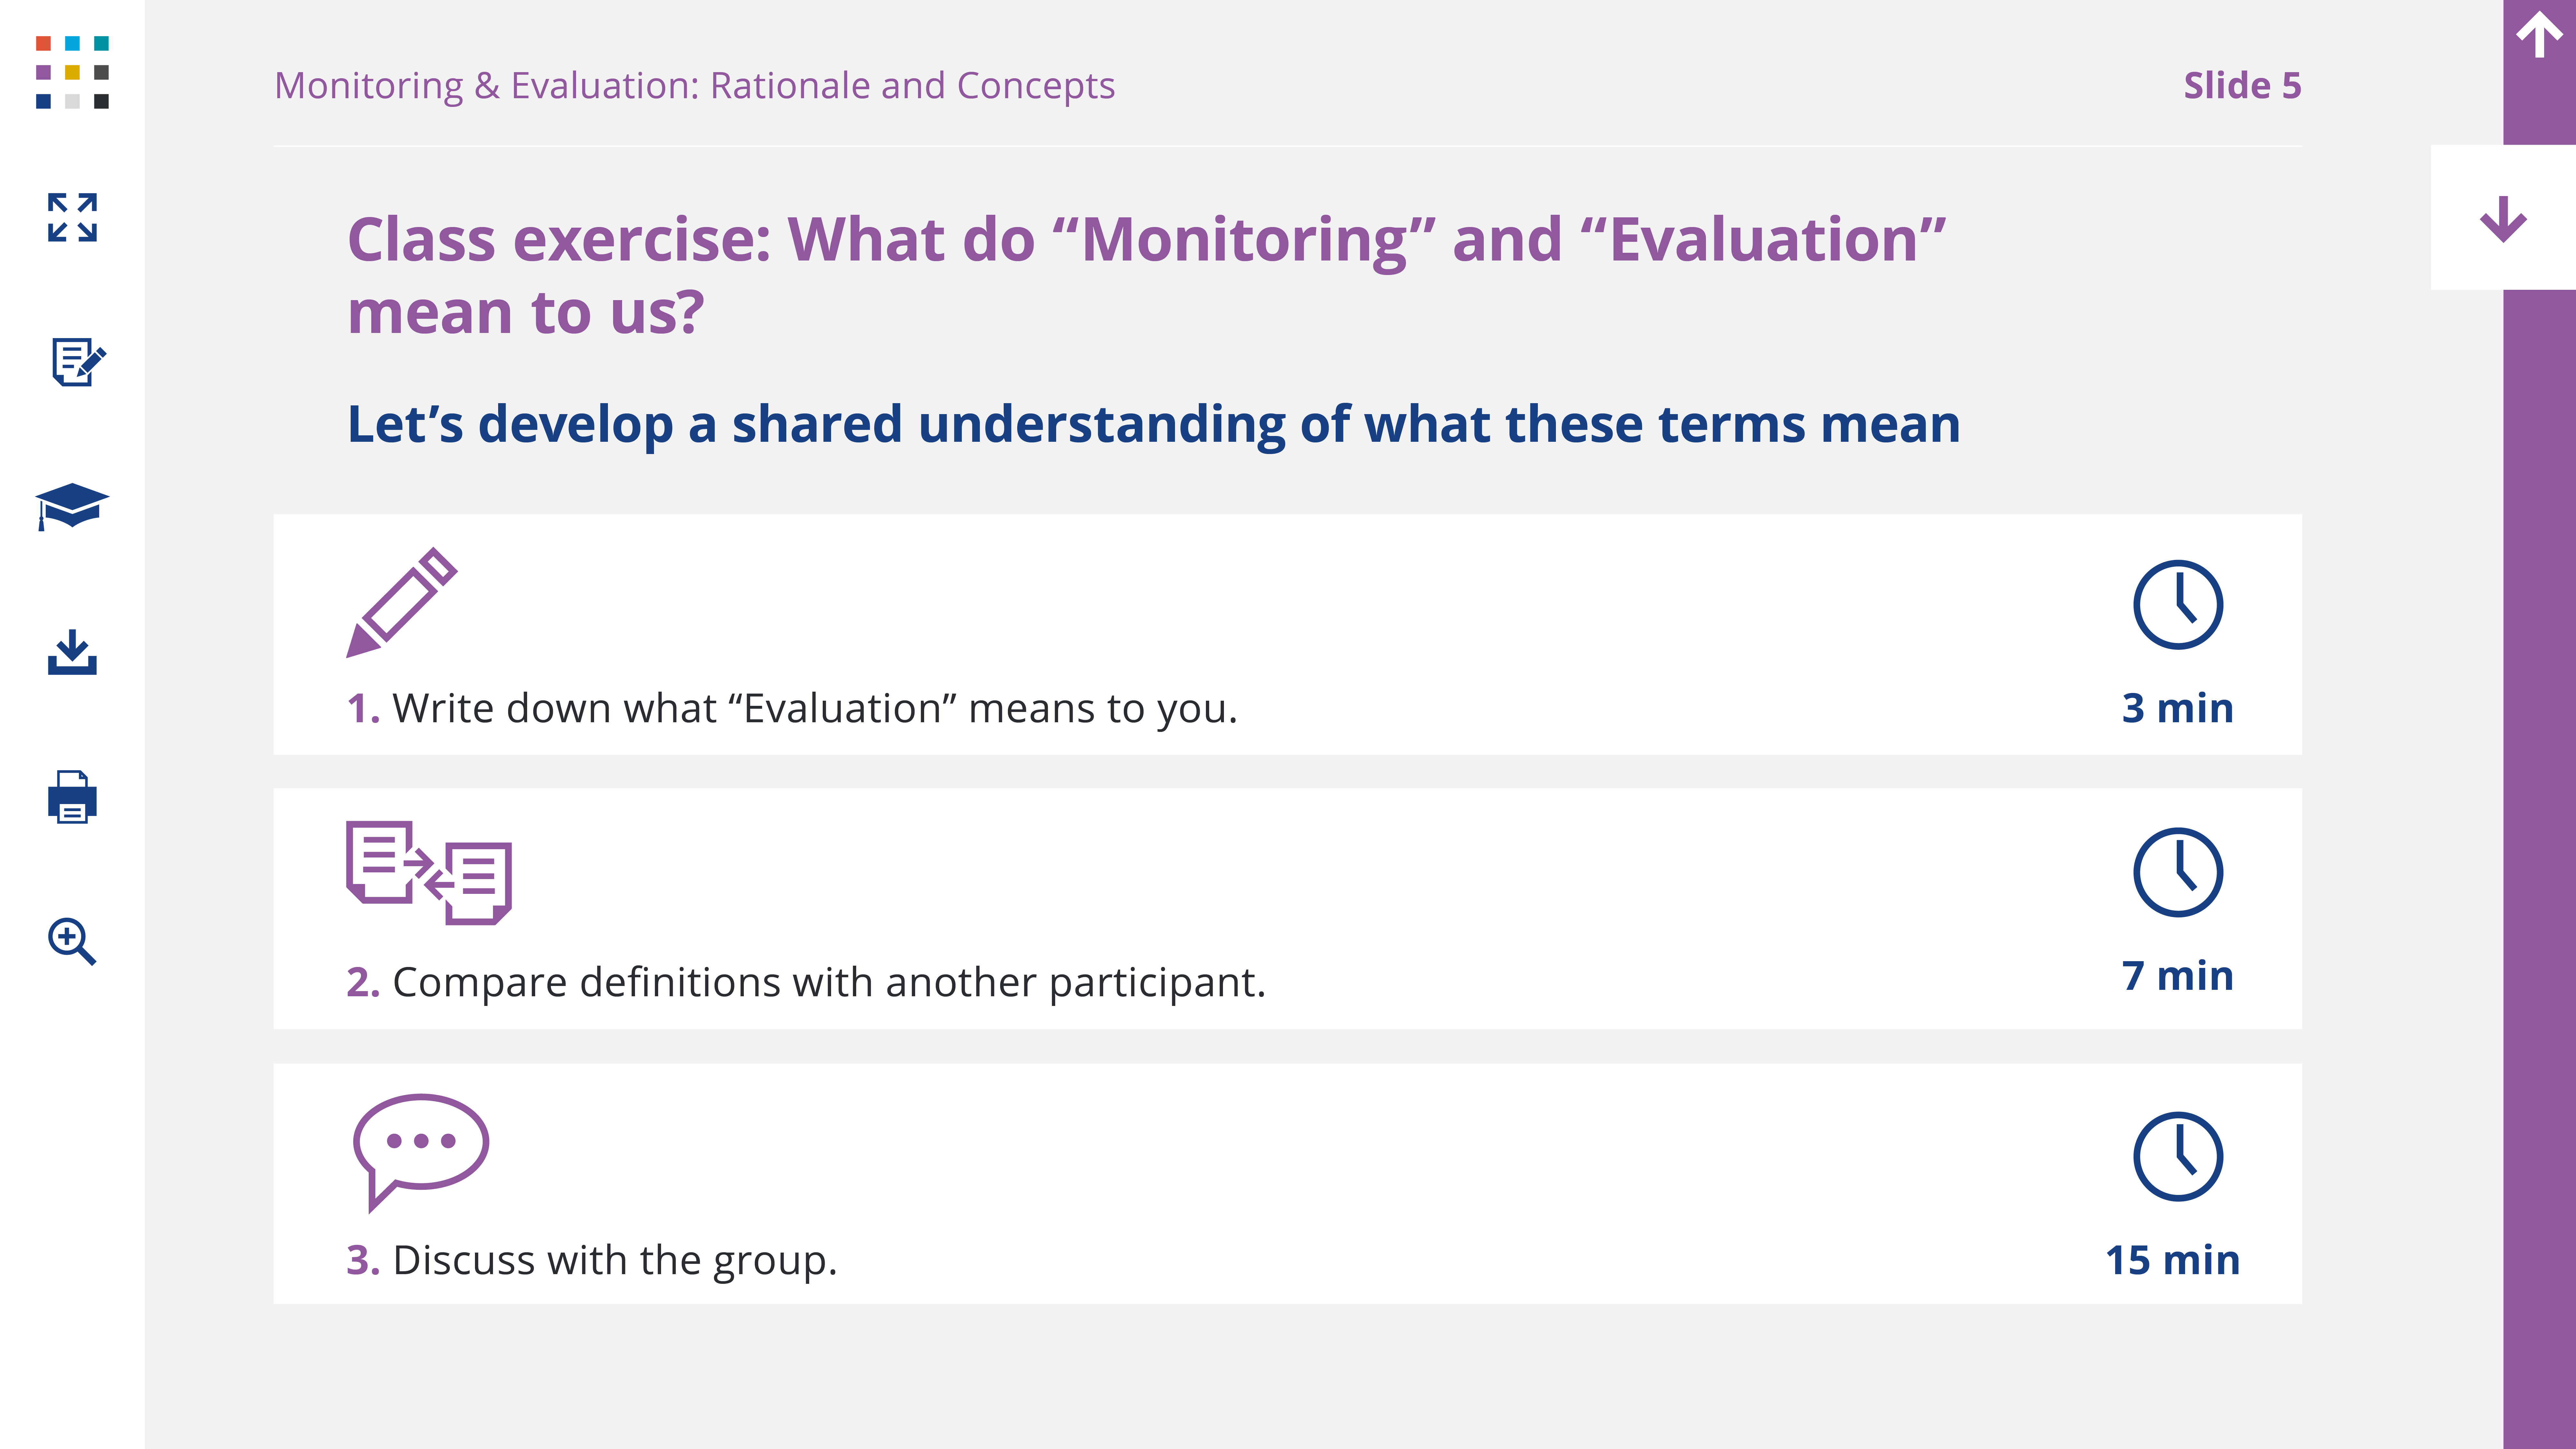Image resolution: width=2576 pixels, height=1449 pixels.
Task: Click the Monitoring & Evaluation header title
Action: (x=694, y=86)
